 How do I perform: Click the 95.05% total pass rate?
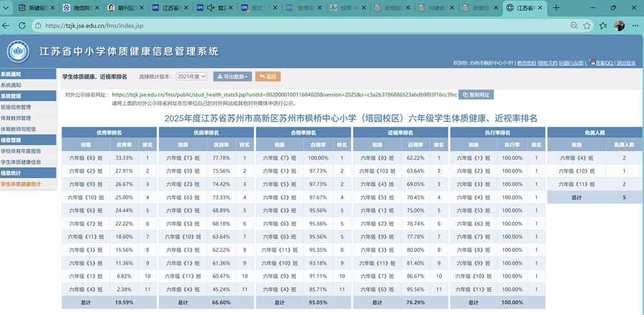[x=318, y=302]
